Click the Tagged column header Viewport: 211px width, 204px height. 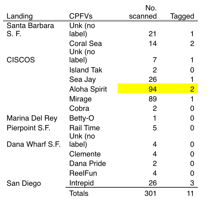point(182,16)
